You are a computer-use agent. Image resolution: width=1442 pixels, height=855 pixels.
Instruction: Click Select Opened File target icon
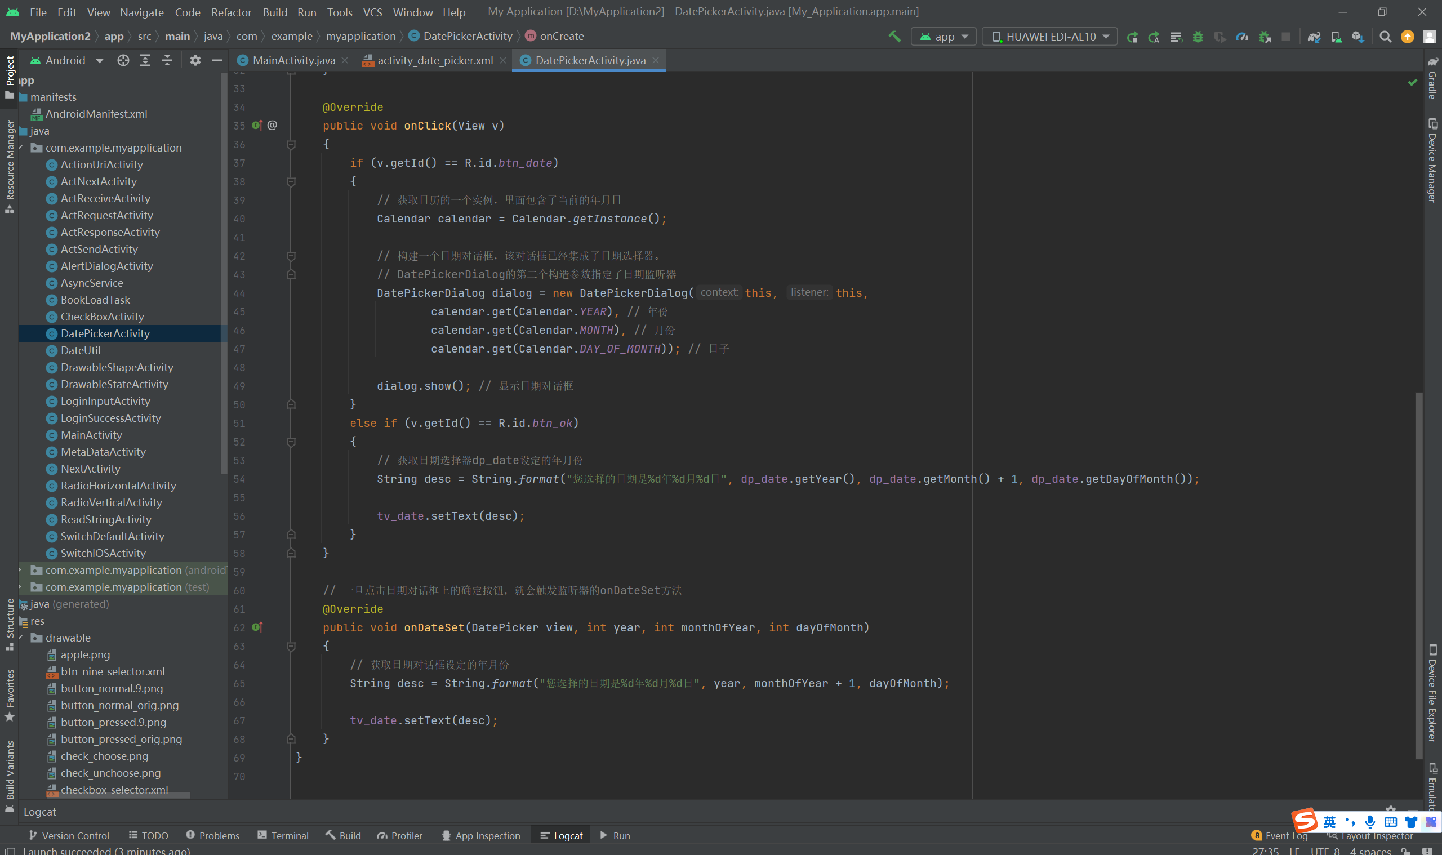coord(123,60)
